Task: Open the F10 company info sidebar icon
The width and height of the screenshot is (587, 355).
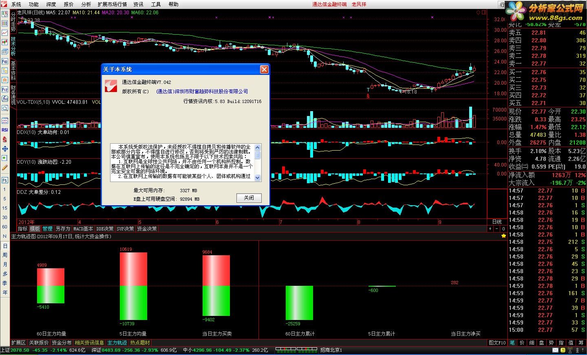Action: pos(5,61)
